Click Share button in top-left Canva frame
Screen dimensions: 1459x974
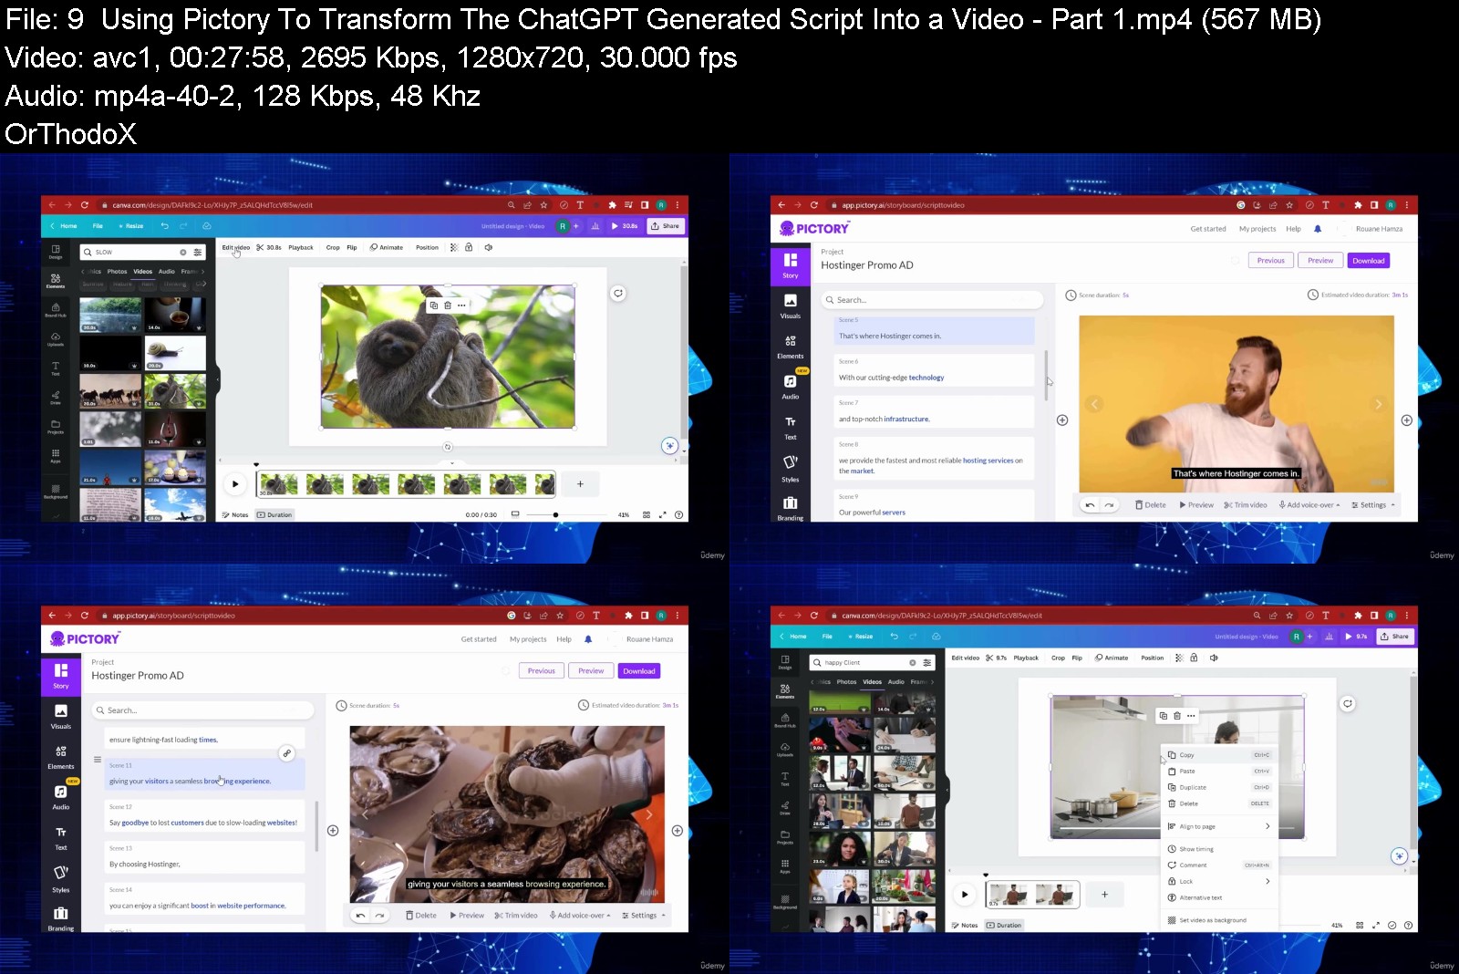tap(666, 225)
